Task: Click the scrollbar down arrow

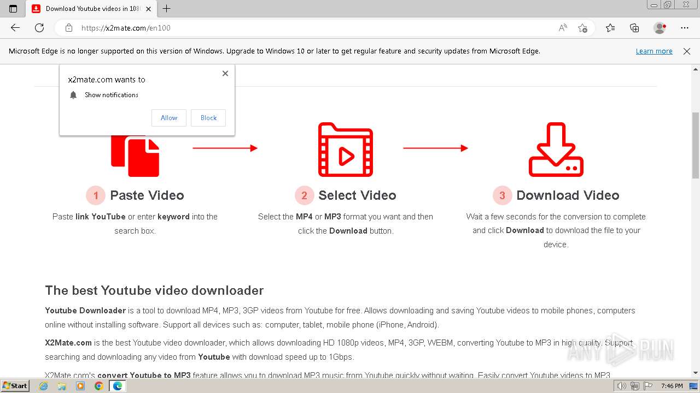Action: point(696,373)
